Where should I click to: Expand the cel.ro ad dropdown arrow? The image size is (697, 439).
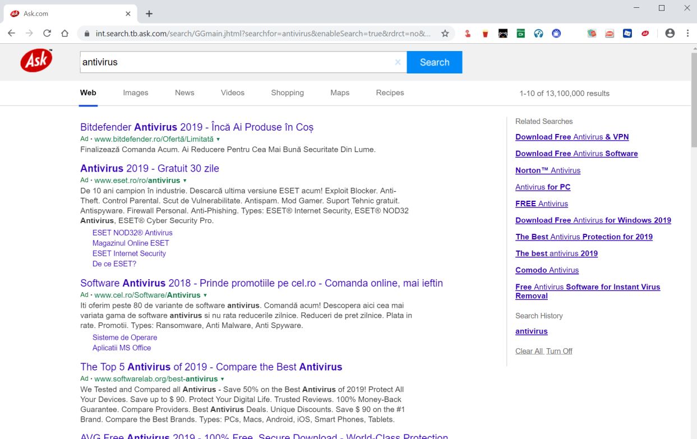coord(205,295)
